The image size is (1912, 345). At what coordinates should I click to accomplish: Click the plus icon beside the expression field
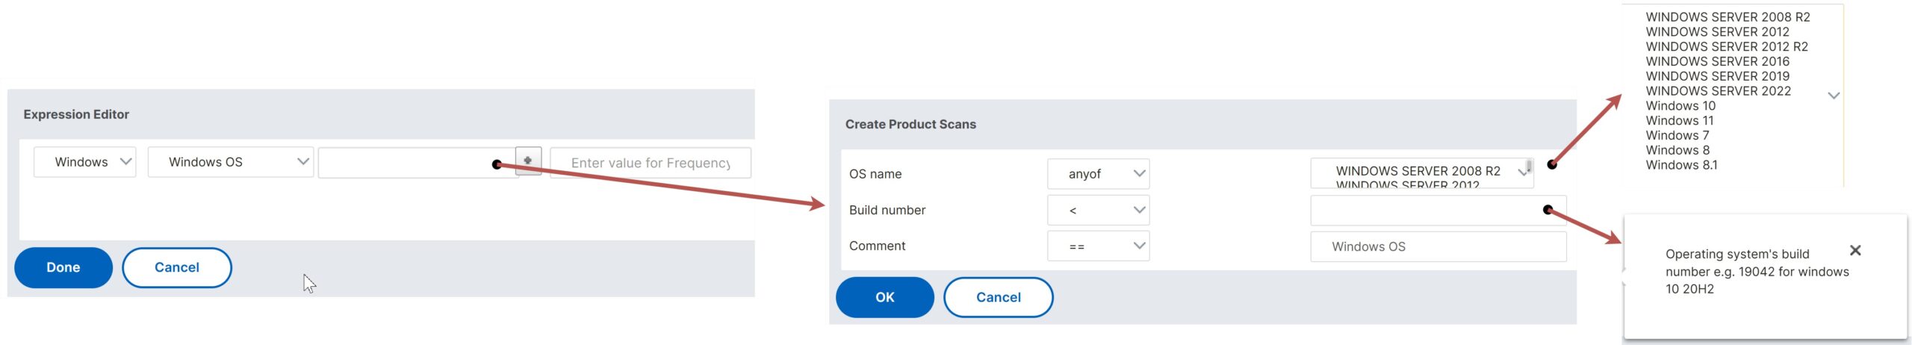[x=528, y=161]
